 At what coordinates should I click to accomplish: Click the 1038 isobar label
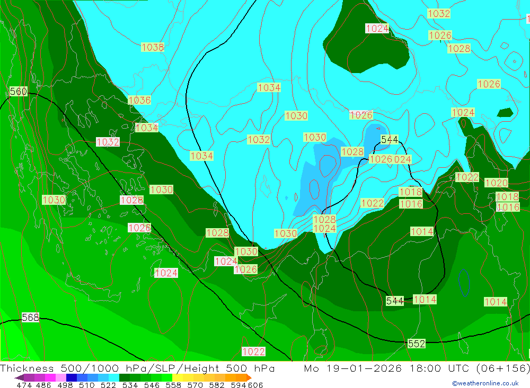[x=153, y=47]
